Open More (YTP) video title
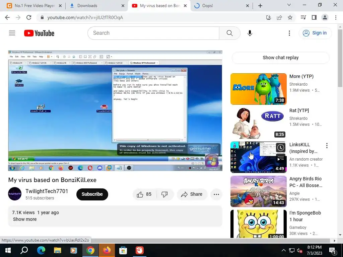 click(301, 76)
